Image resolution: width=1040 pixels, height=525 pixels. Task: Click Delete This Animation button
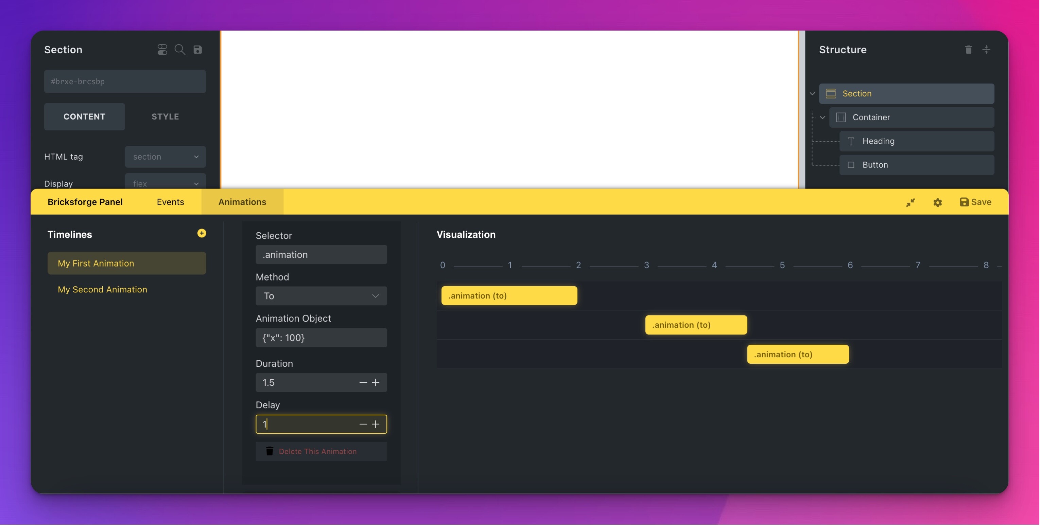pos(322,452)
